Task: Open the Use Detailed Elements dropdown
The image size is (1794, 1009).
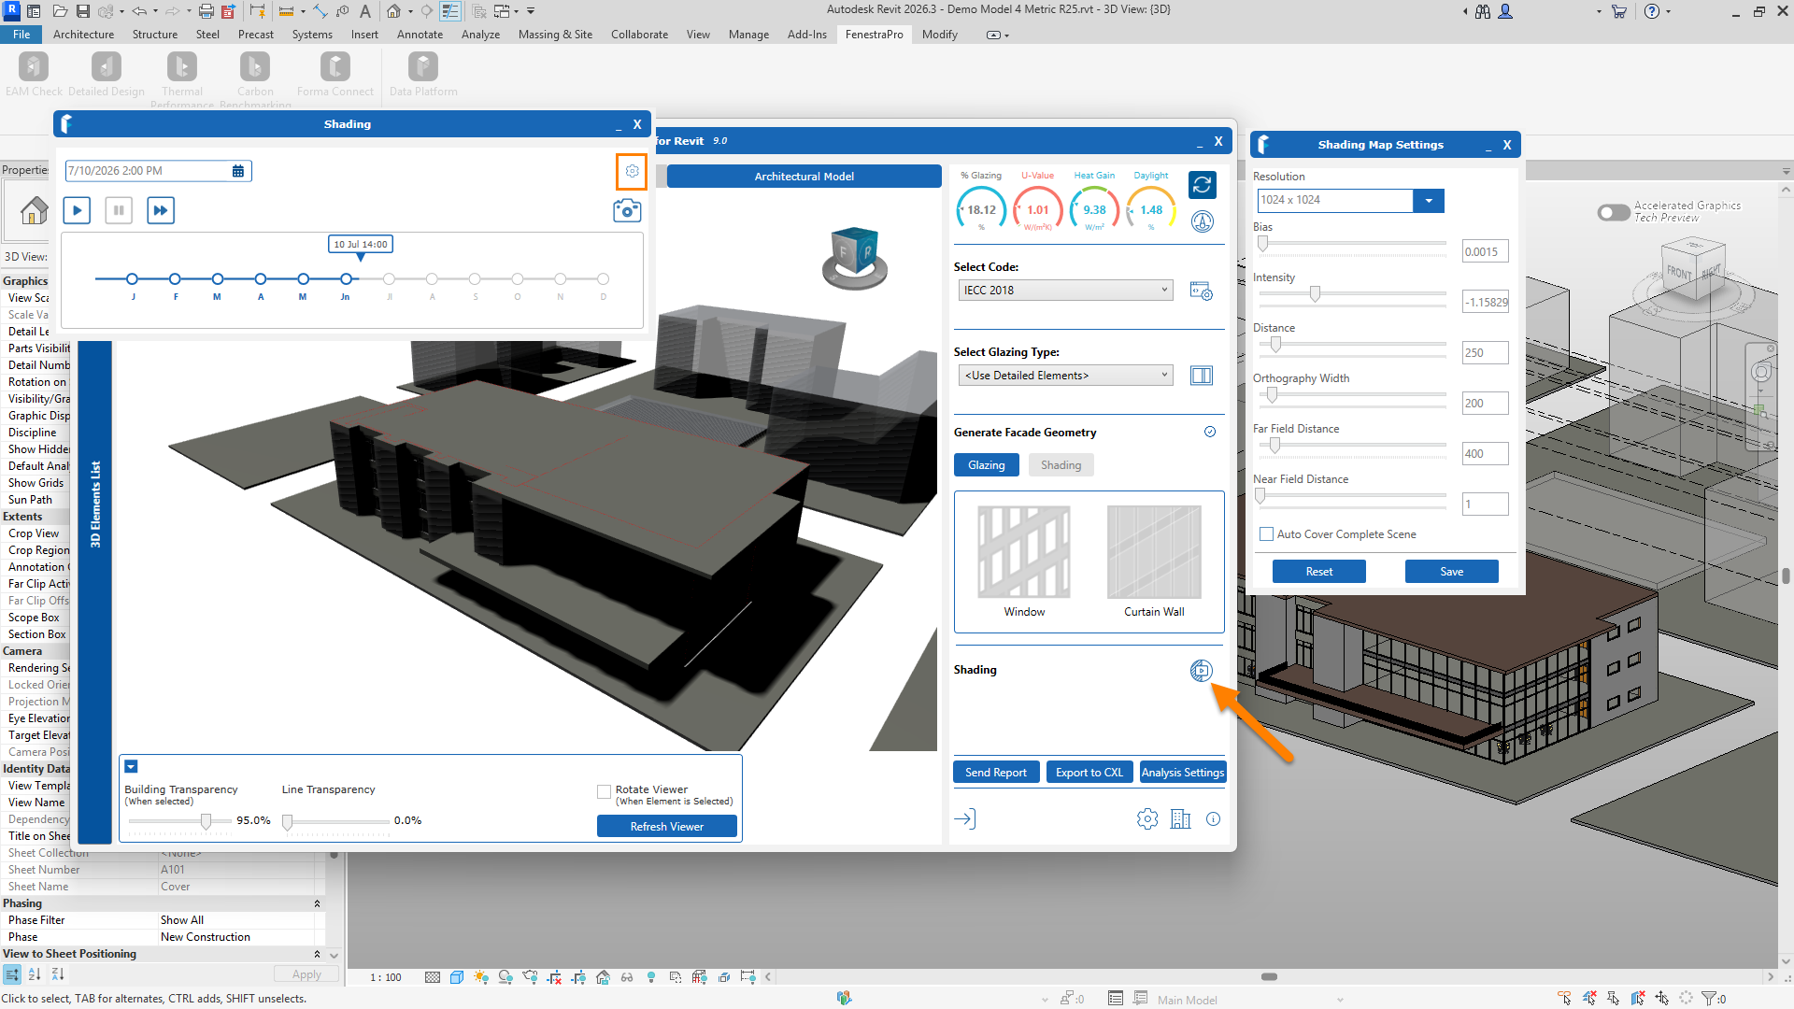Action: pos(1065,376)
